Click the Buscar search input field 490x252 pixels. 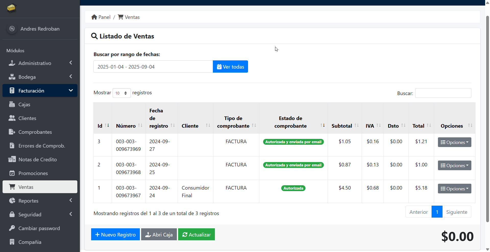tap(443, 93)
